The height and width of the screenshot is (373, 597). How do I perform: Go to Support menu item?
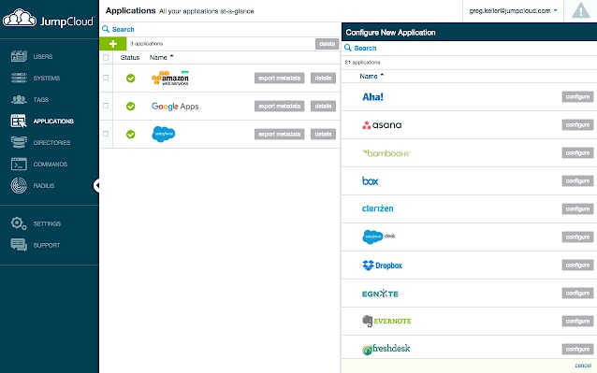tap(47, 245)
